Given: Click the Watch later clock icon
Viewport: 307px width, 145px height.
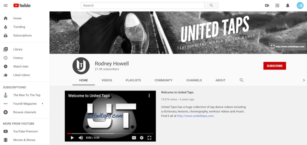Looking at the screenshot, I should coord(6,67).
